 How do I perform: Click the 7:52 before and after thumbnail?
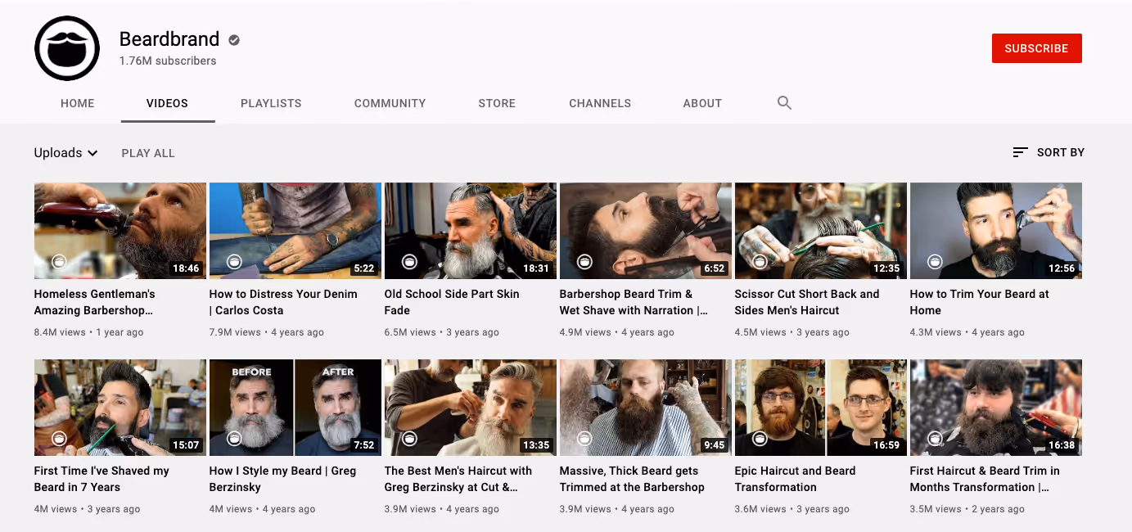click(x=295, y=408)
